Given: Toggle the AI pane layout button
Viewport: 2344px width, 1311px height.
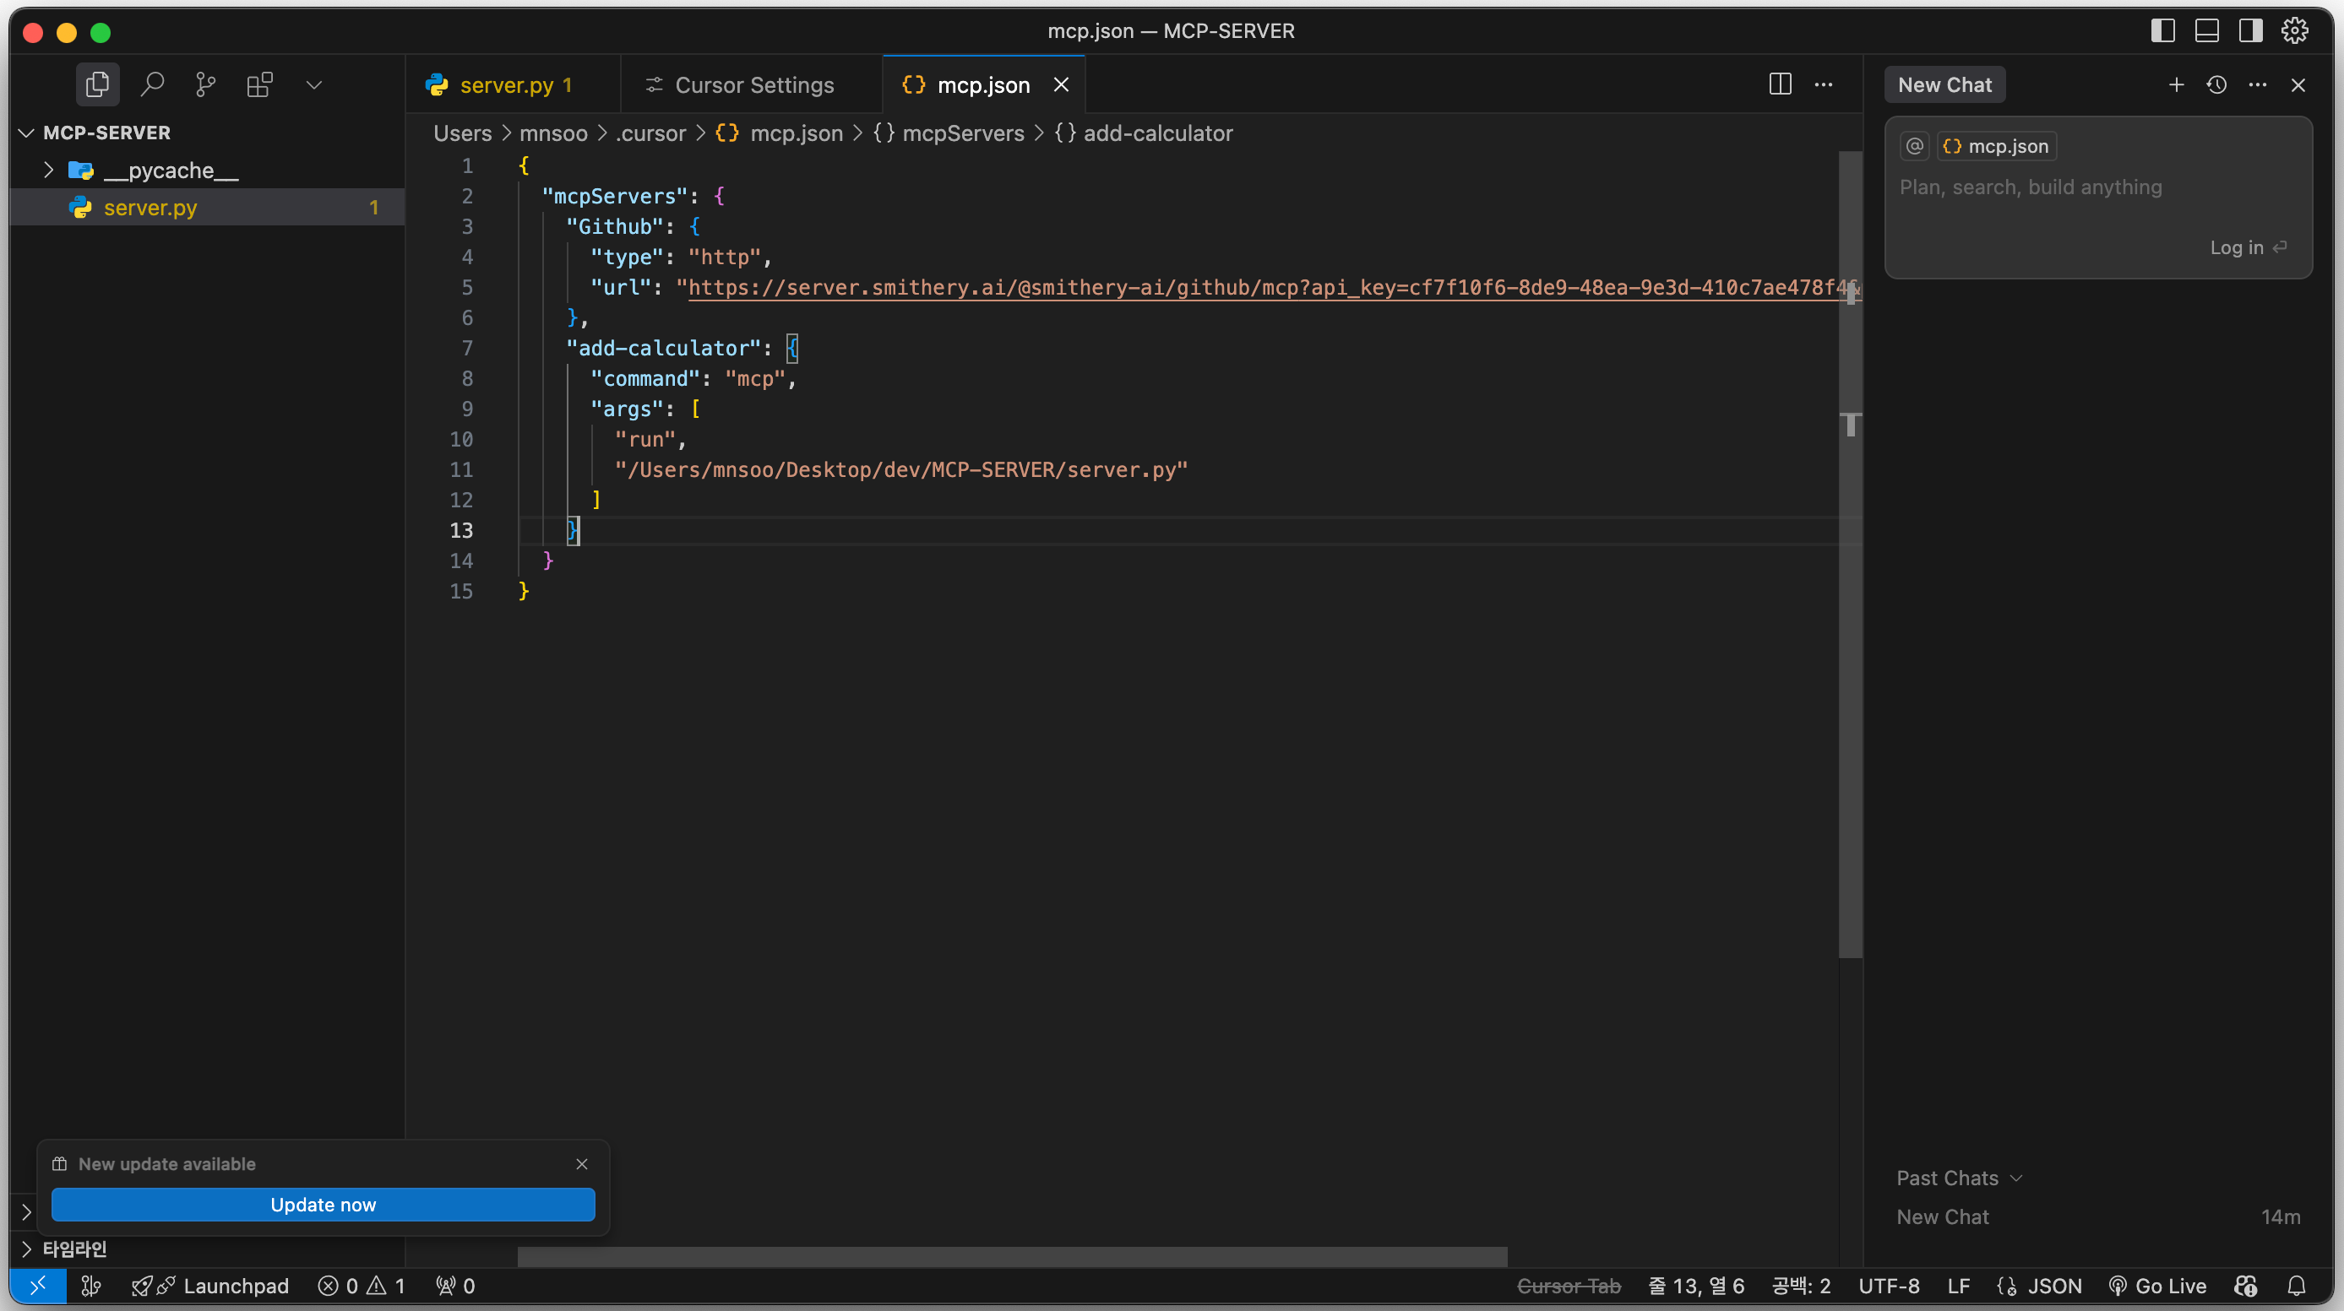Looking at the screenshot, I should tap(2250, 30).
